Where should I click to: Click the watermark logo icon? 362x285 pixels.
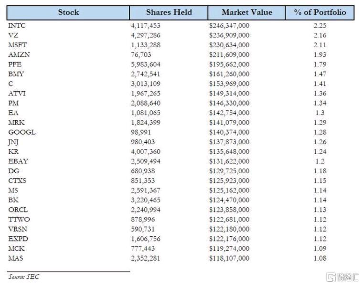[331, 277]
